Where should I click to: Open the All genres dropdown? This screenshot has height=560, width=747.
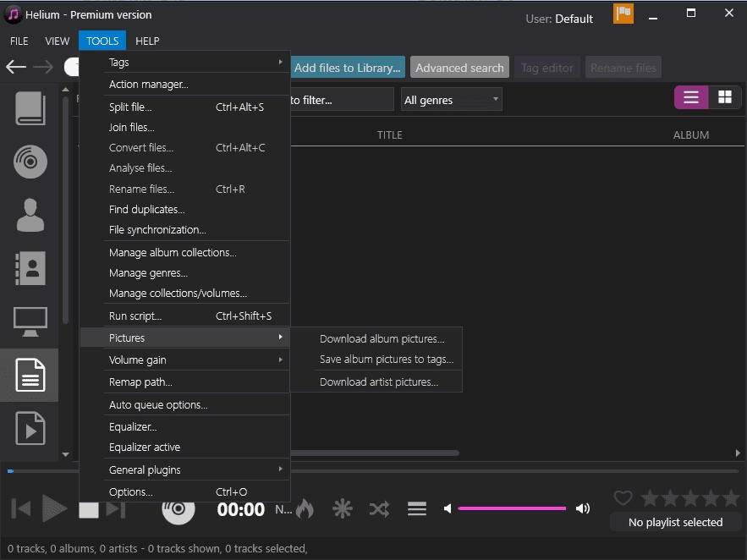pos(451,100)
